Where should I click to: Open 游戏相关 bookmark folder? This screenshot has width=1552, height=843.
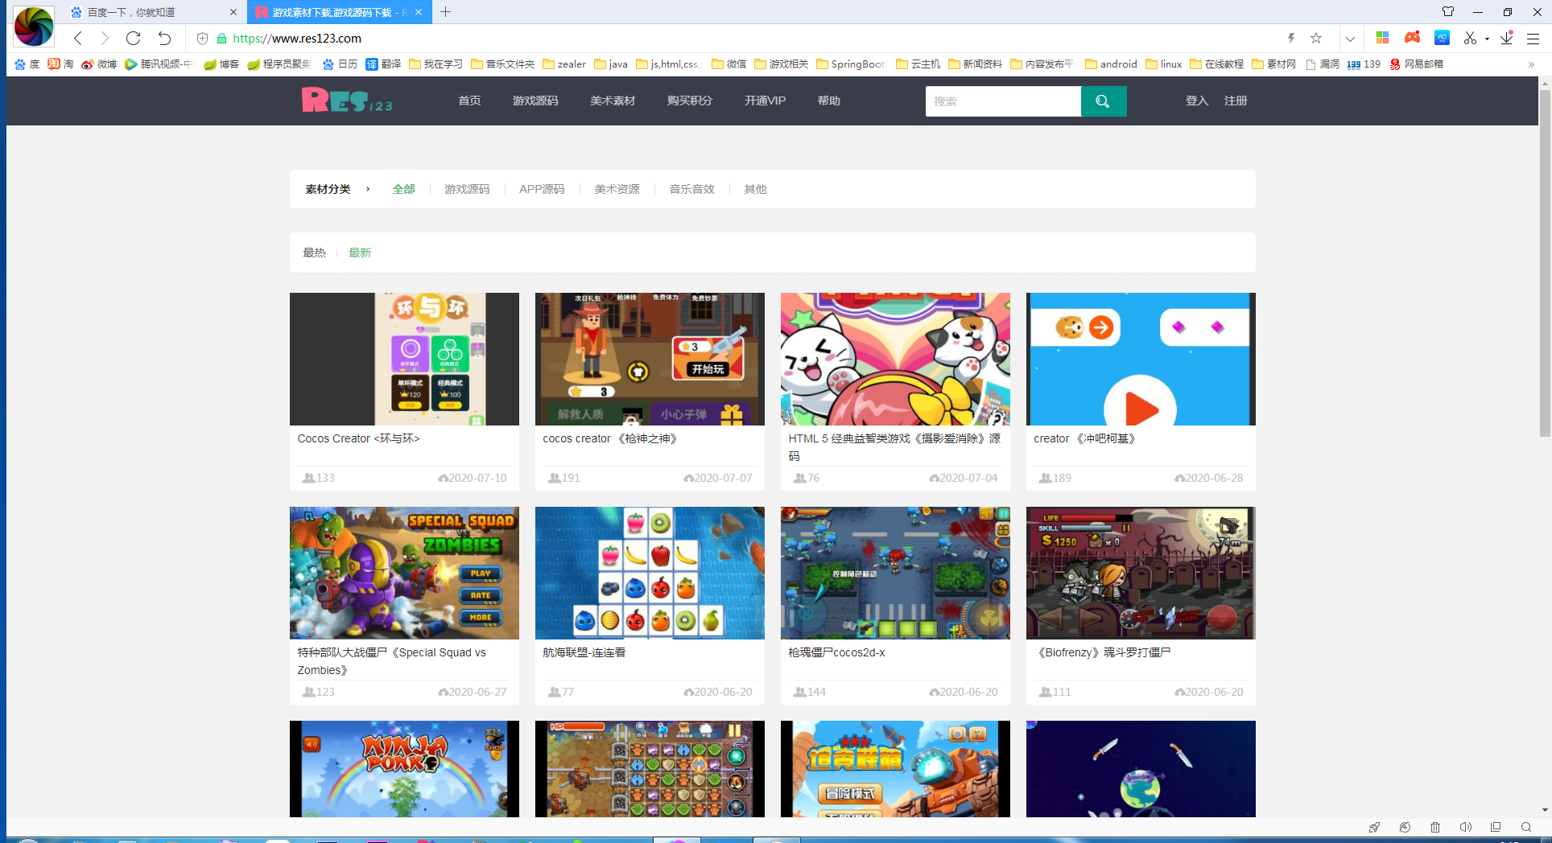tap(781, 64)
